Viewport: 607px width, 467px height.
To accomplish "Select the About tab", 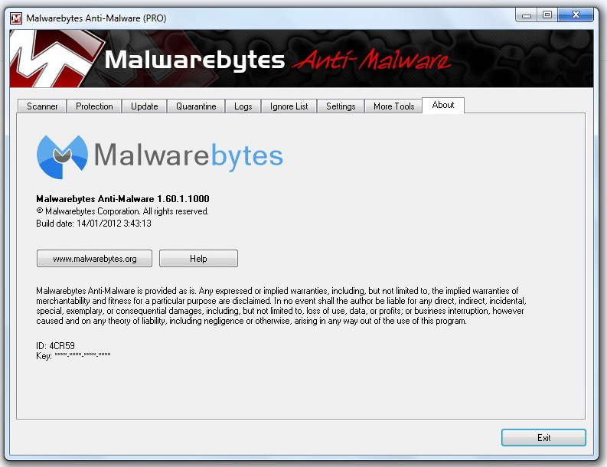I will coord(443,105).
